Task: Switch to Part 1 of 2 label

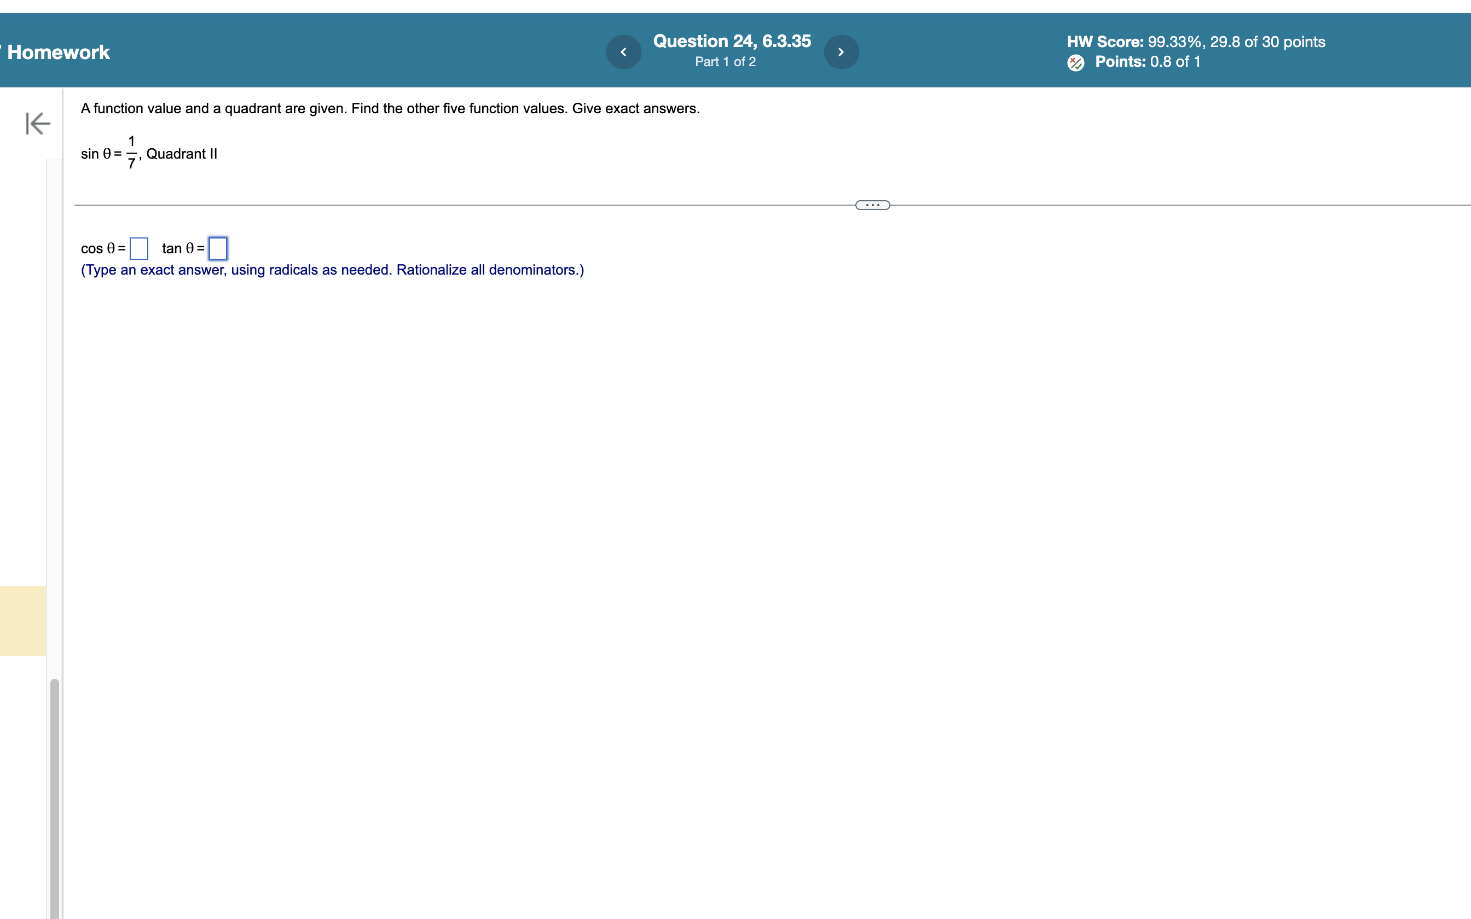Action: (x=726, y=61)
